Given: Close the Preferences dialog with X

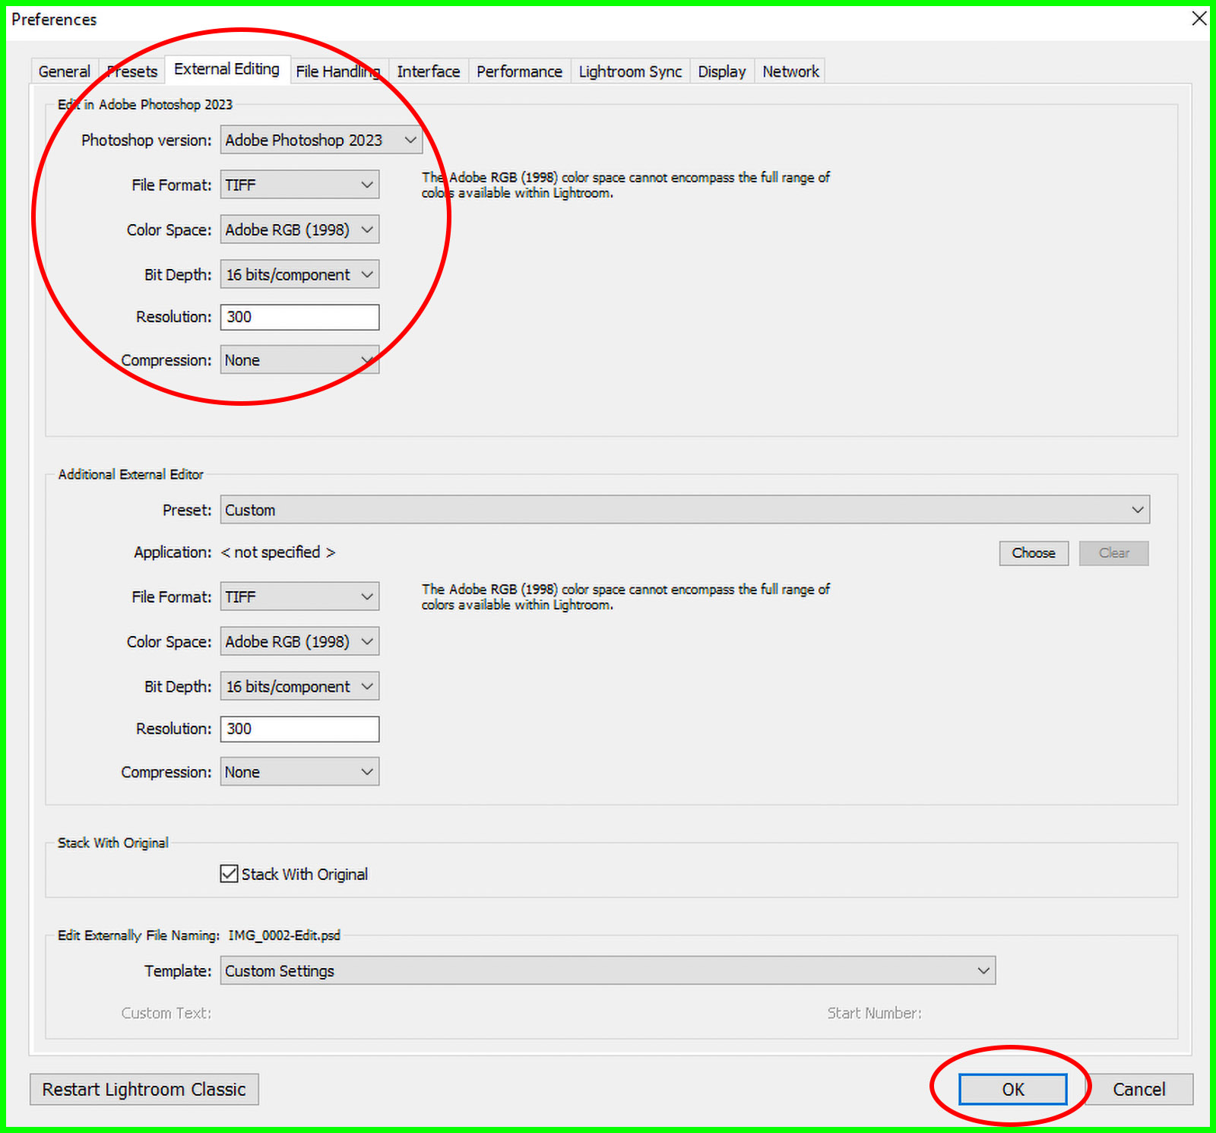Looking at the screenshot, I should 1199,18.
